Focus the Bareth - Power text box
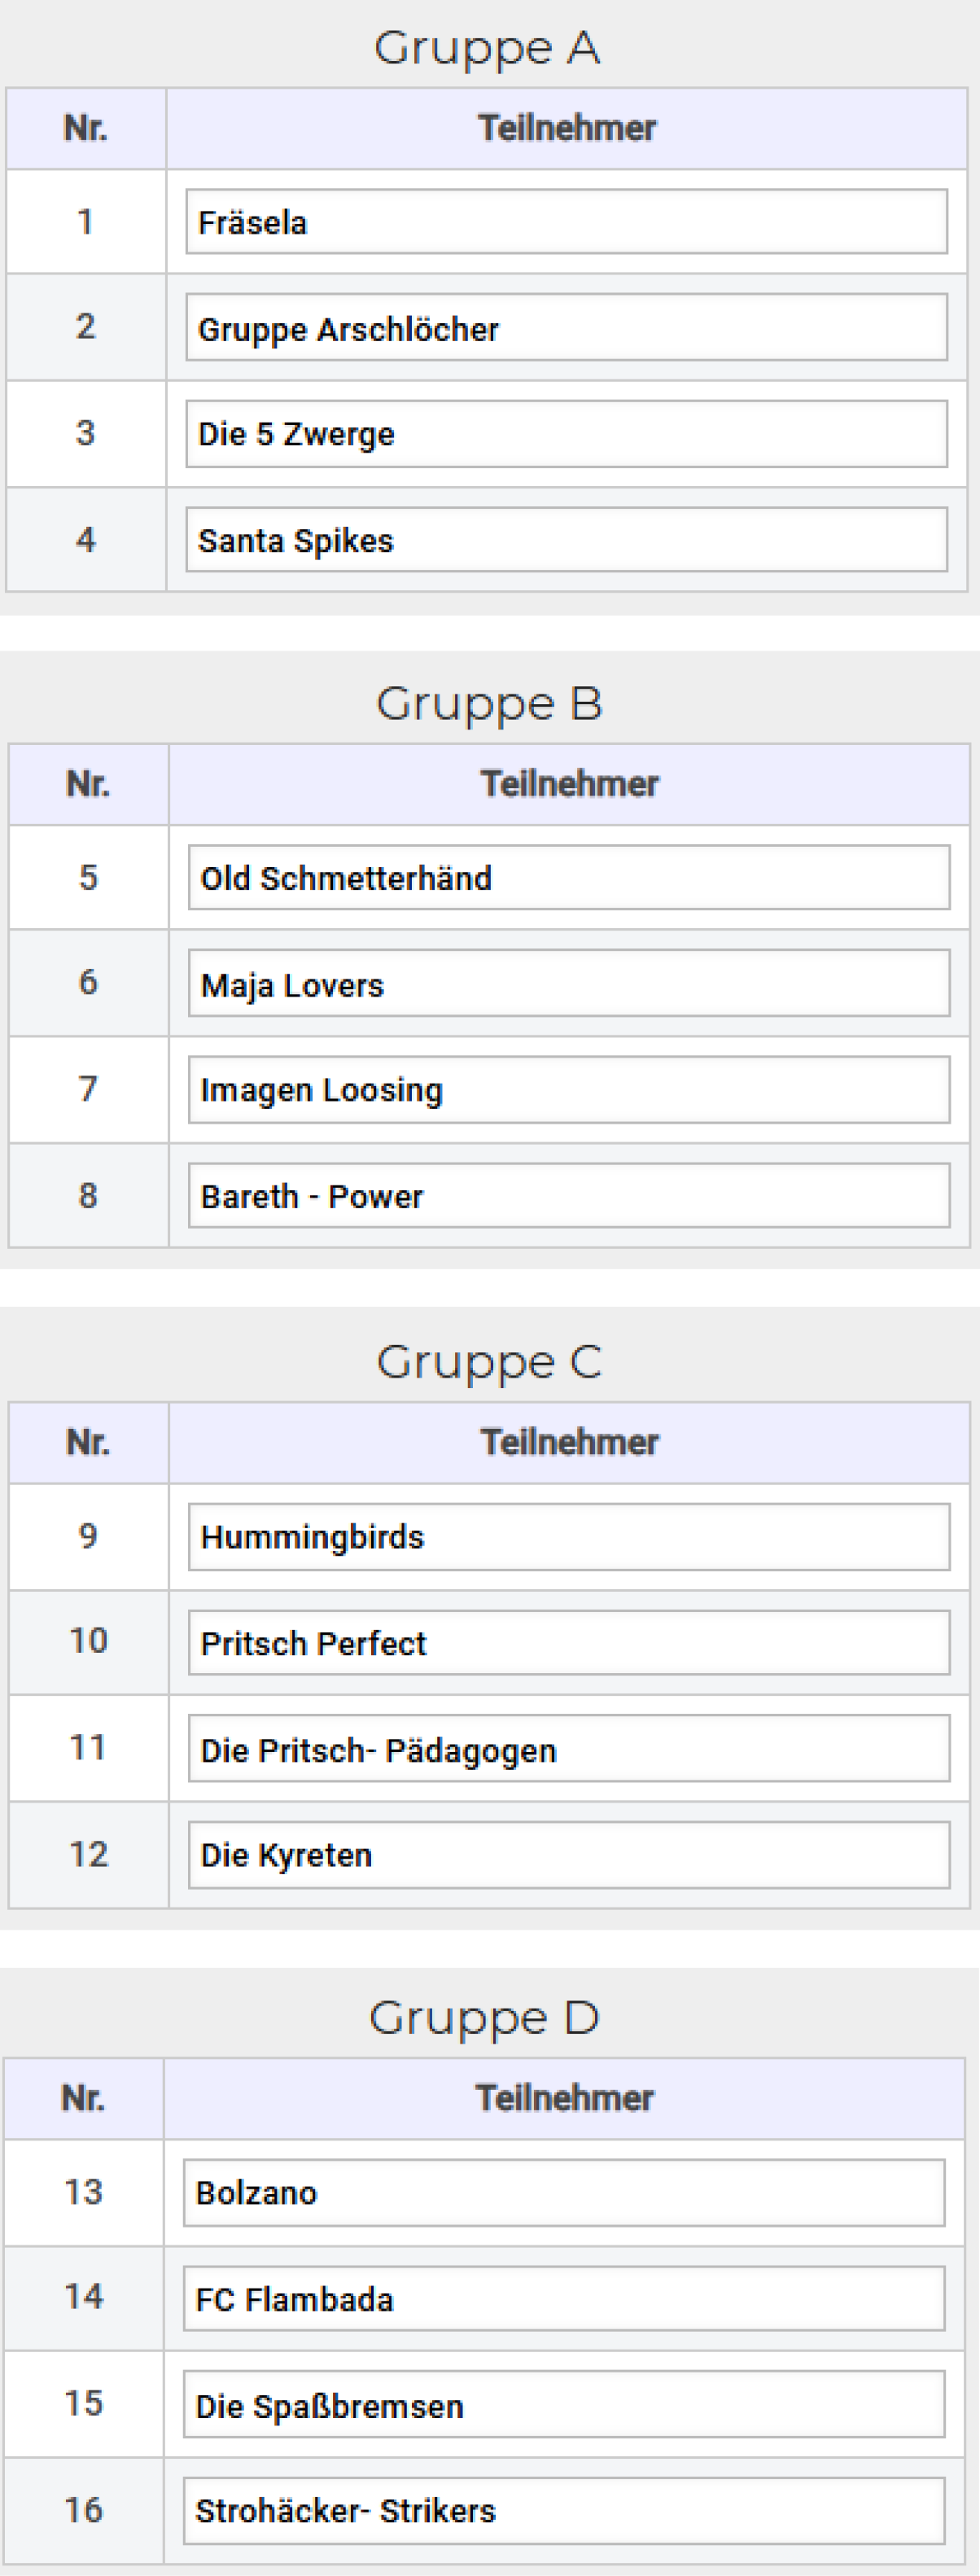The width and height of the screenshot is (980, 2576). [x=568, y=1196]
